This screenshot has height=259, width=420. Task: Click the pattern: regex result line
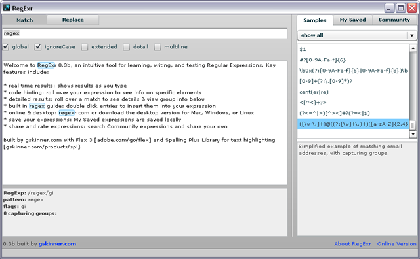(24, 199)
